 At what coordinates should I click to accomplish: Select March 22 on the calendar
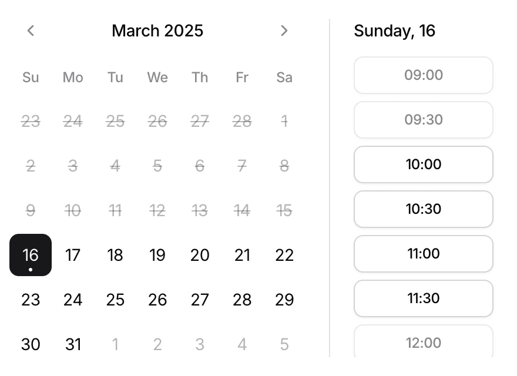284,255
